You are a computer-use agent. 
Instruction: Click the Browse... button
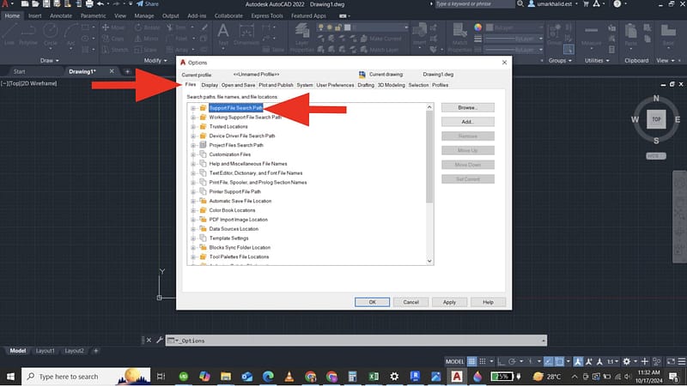click(467, 108)
